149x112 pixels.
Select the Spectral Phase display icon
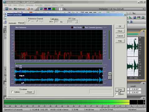[54, 9]
